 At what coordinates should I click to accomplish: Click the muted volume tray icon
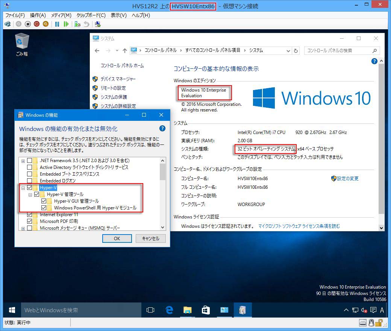click(364, 310)
